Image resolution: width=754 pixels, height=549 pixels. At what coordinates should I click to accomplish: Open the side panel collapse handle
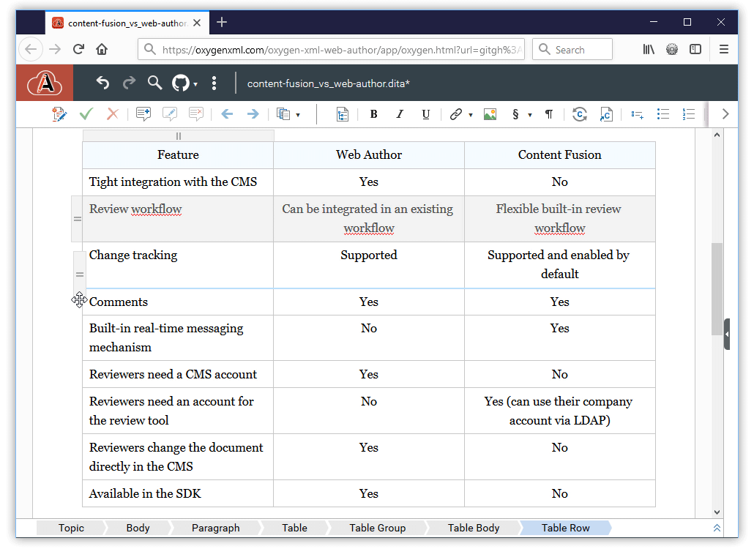click(x=727, y=334)
